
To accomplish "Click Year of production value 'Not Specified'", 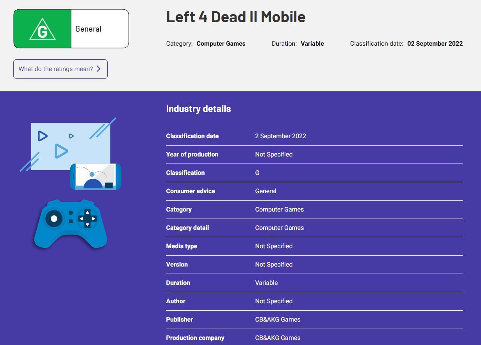I will pyautogui.click(x=274, y=155).
